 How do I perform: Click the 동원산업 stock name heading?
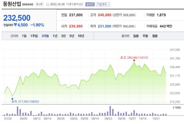pos(12,4)
